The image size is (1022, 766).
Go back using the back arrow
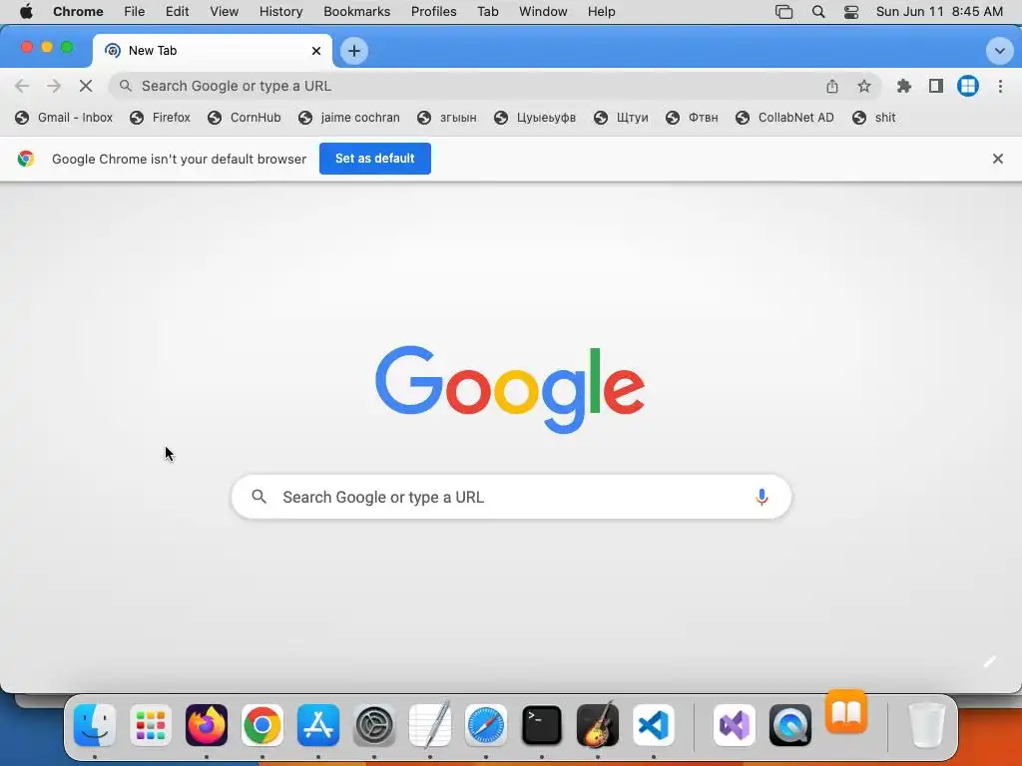22,86
